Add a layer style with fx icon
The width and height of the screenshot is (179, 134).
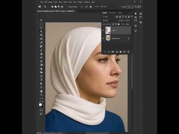tap(109, 52)
